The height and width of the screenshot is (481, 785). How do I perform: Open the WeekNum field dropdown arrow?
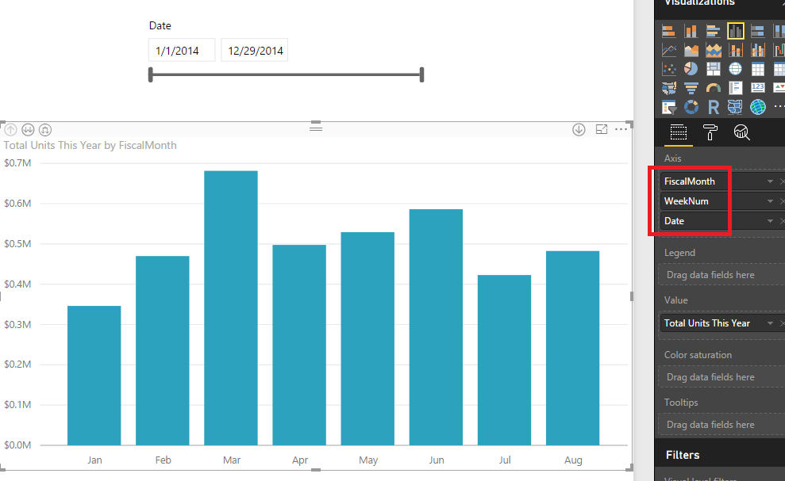tap(770, 201)
